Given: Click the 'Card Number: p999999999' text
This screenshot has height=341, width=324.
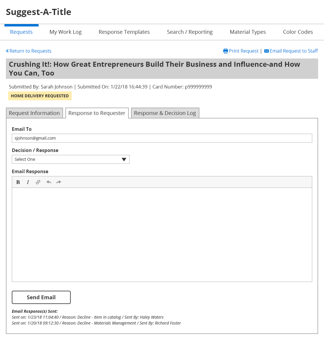Looking at the screenshot, I should (x=182, y=87).
